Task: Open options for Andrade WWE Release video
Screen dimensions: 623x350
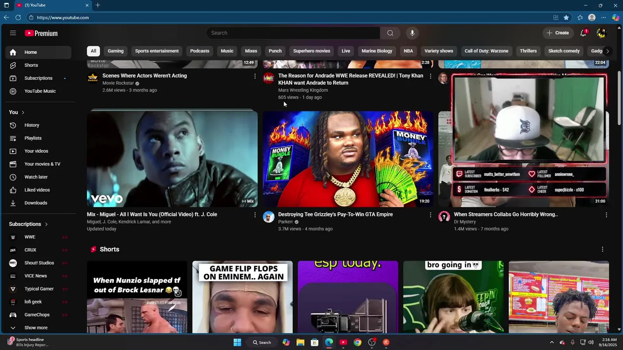Action: tap(430, 76)
